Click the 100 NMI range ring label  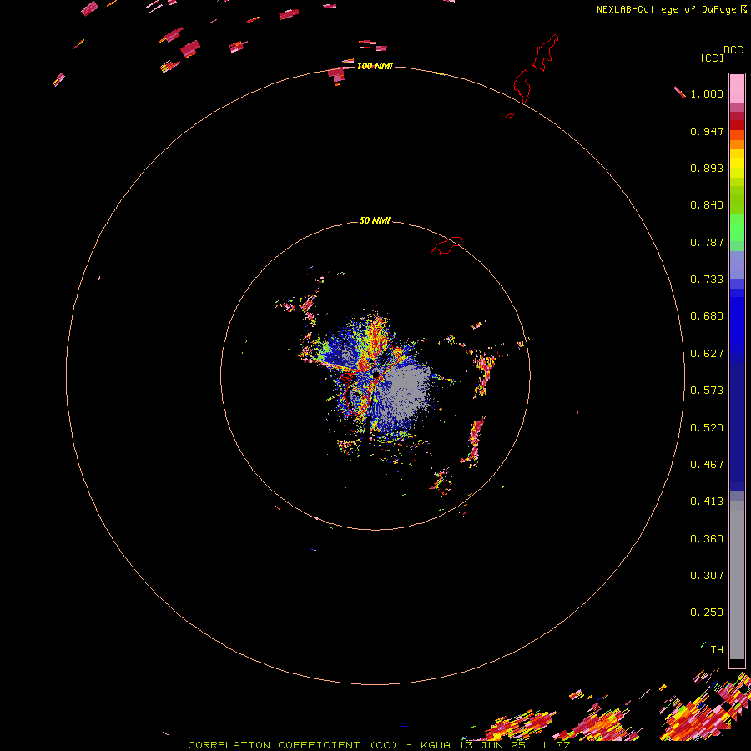(375, 66)
